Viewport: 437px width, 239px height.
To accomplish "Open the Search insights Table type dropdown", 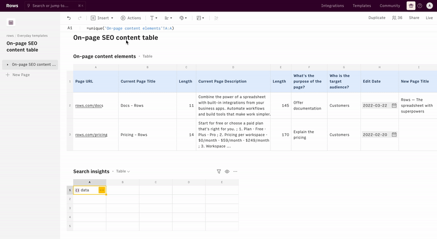I will [123, 171].
